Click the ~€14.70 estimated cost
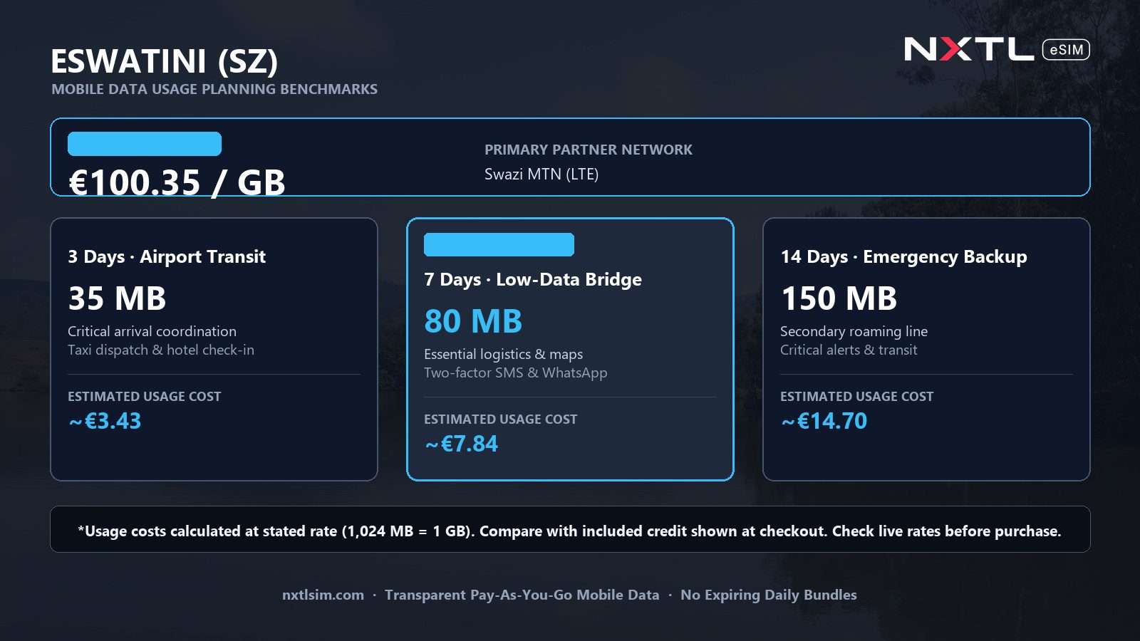Image resolution: width=1140 pixels, height=641 pixels. (x=824, y=421)
